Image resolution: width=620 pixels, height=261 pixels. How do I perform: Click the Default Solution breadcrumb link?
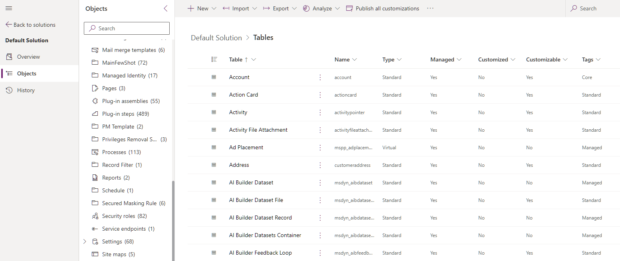[x=216, y=38]
